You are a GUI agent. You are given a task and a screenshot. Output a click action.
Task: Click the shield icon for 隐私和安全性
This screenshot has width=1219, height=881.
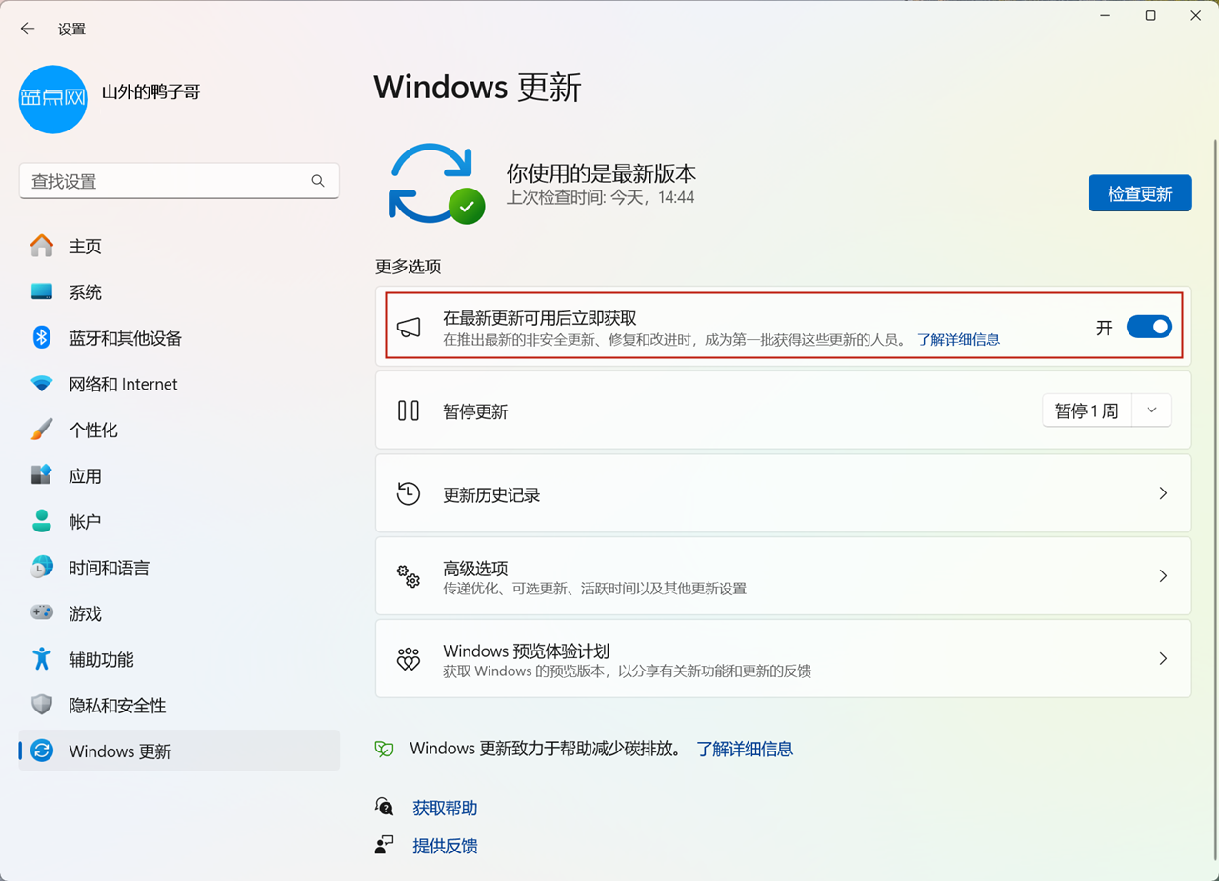pyautogui.click(x=42, y=705)
